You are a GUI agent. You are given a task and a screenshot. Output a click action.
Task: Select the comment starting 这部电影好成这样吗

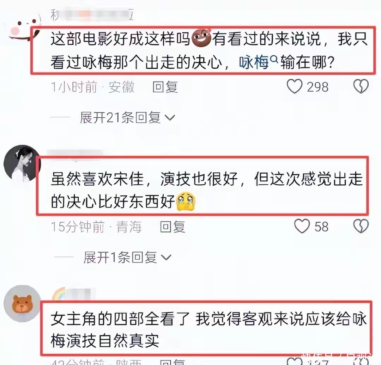203,50
